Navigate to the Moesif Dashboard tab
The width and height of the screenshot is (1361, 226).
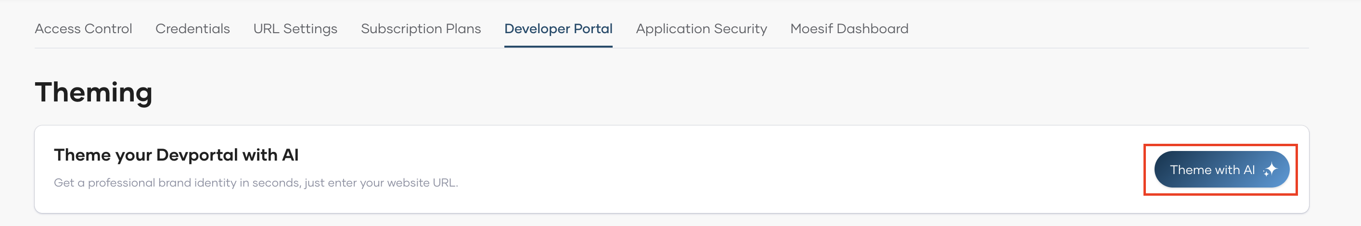(x=849, y=28)
